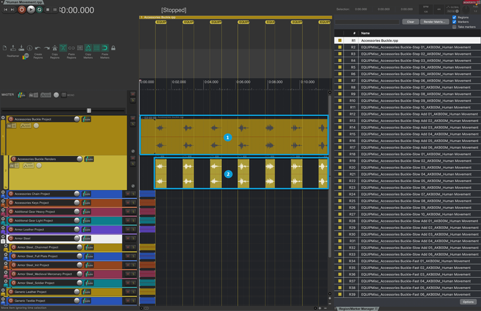This screenshot has height=311, width=481.
Task: Collapse the Accessories Buckle Project folder track
Action: coord(3,118)
